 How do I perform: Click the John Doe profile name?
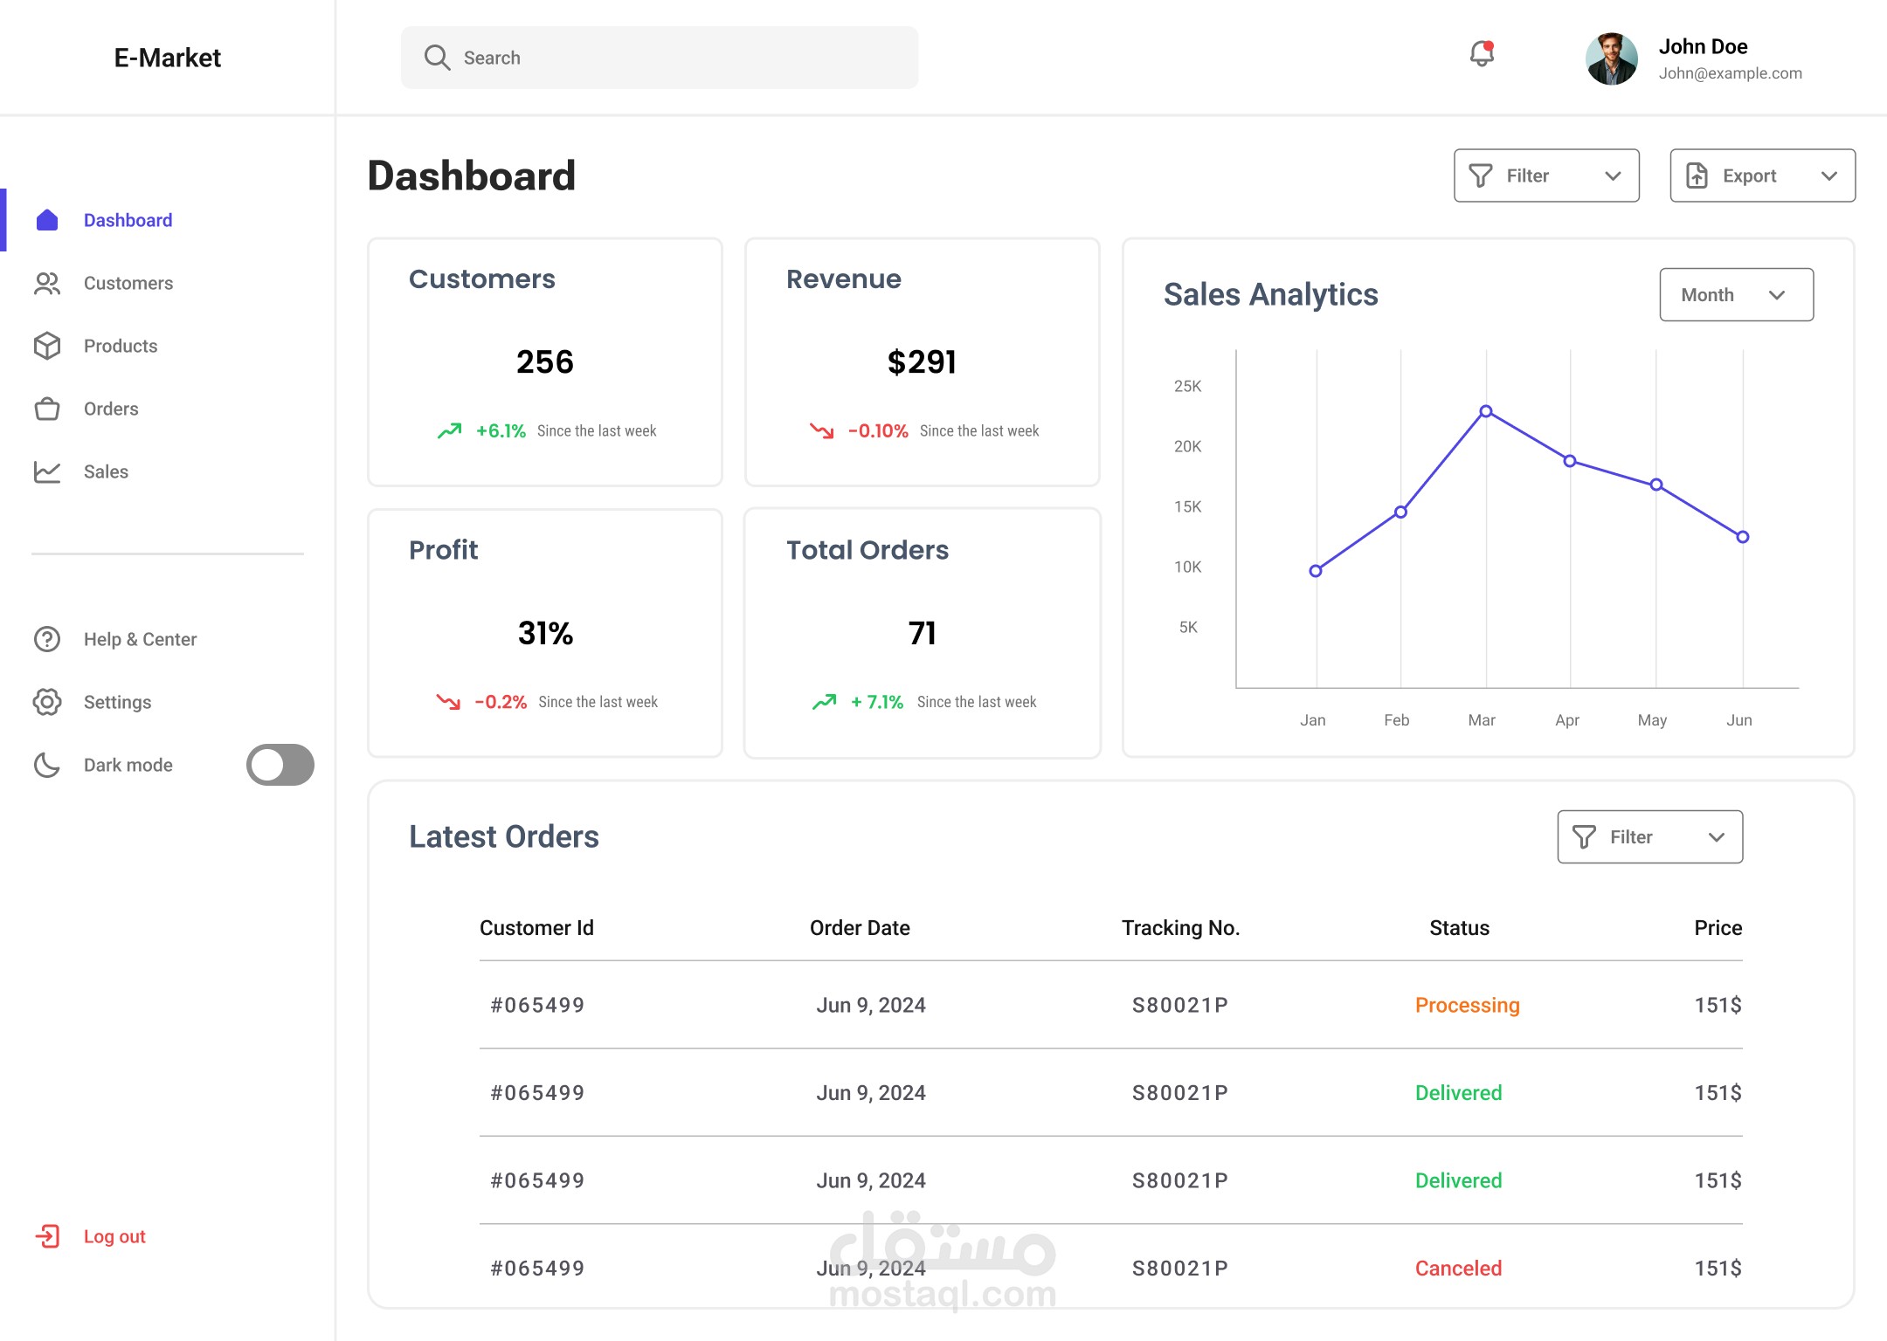[1703, 46]
